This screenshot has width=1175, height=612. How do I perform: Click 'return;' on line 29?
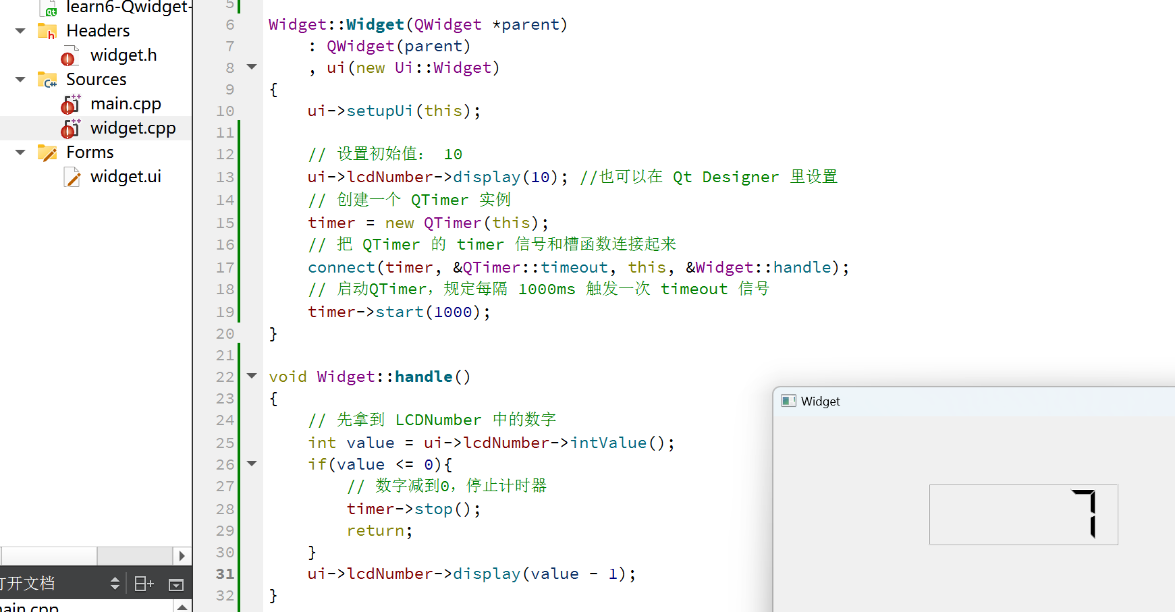[x=380, y=531]
